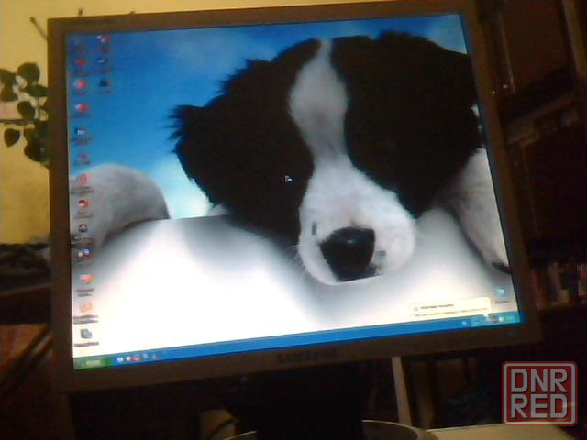This screenshot has height=440, width=587.
Task: Click the icon inside the notification balloon
Action: pyautogui.click(x=415, y=308)
